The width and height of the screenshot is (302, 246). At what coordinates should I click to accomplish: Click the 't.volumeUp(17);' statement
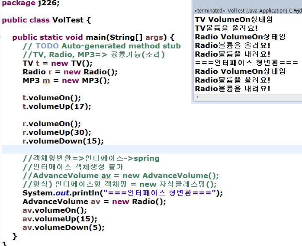pyautogui.click(x=57, y=106)
